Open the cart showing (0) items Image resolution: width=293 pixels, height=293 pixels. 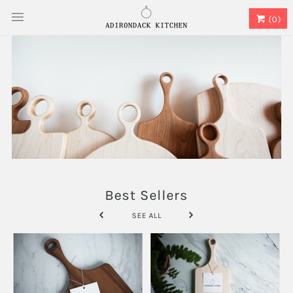[268, 19]
